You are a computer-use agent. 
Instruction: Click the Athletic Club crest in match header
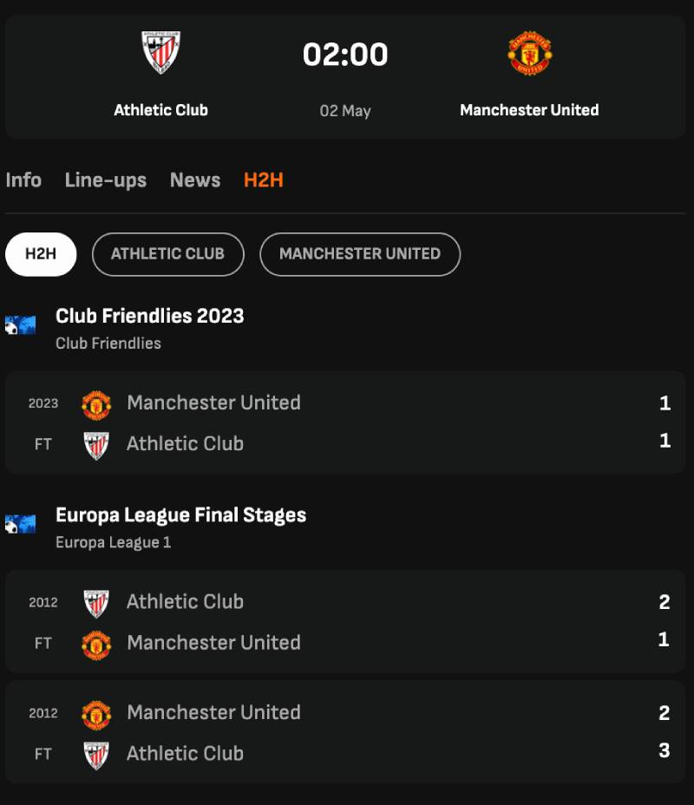click(160, 52)
